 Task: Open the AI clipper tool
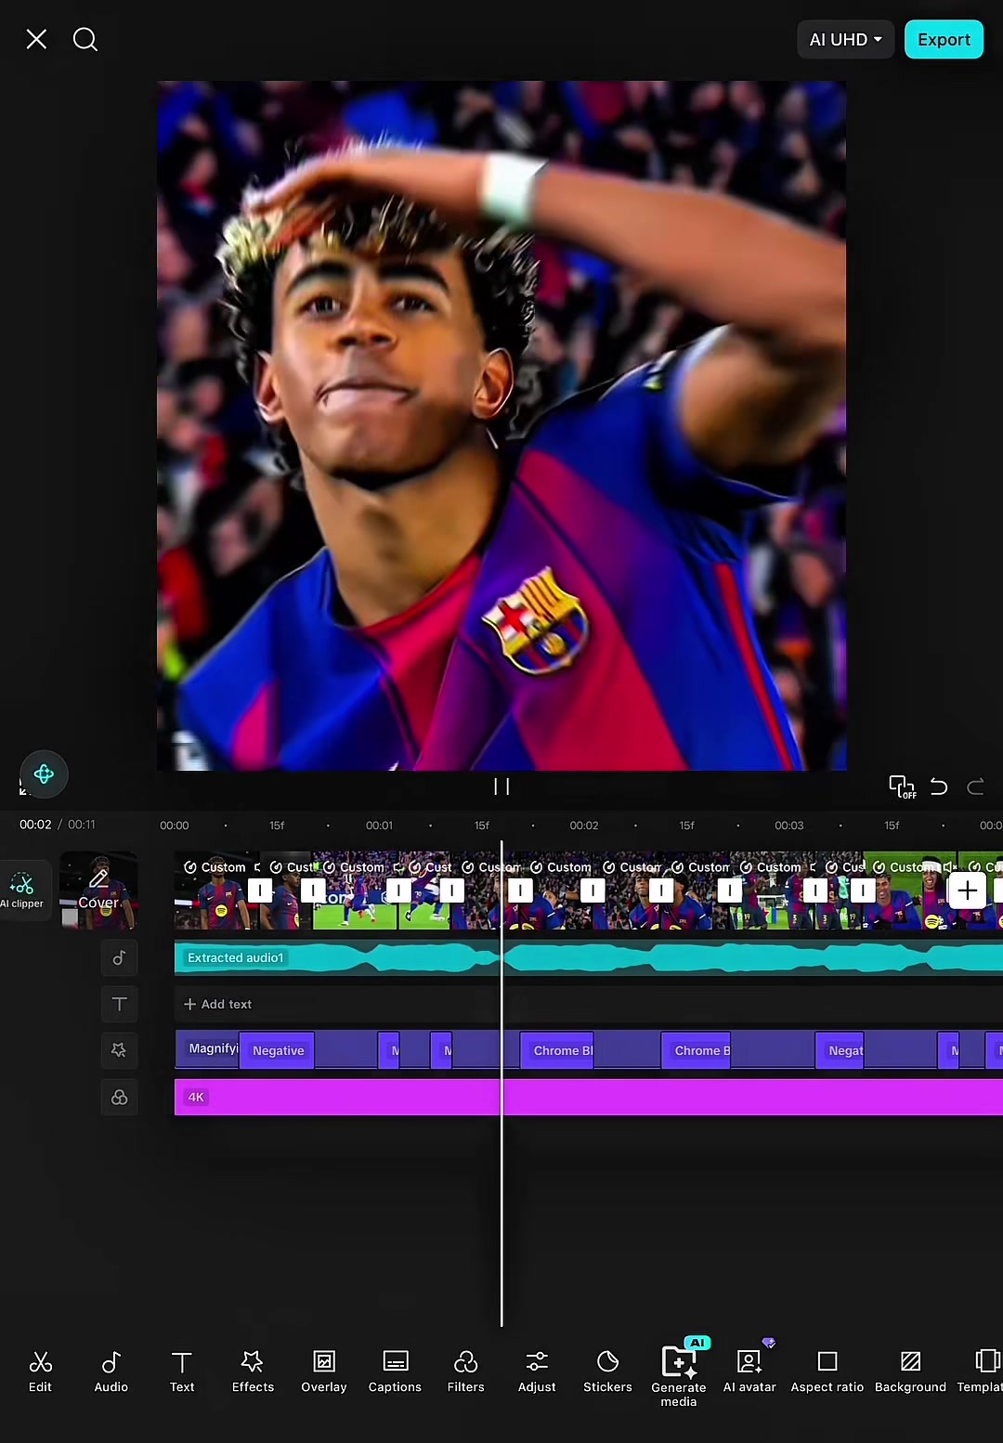[24, 890]
